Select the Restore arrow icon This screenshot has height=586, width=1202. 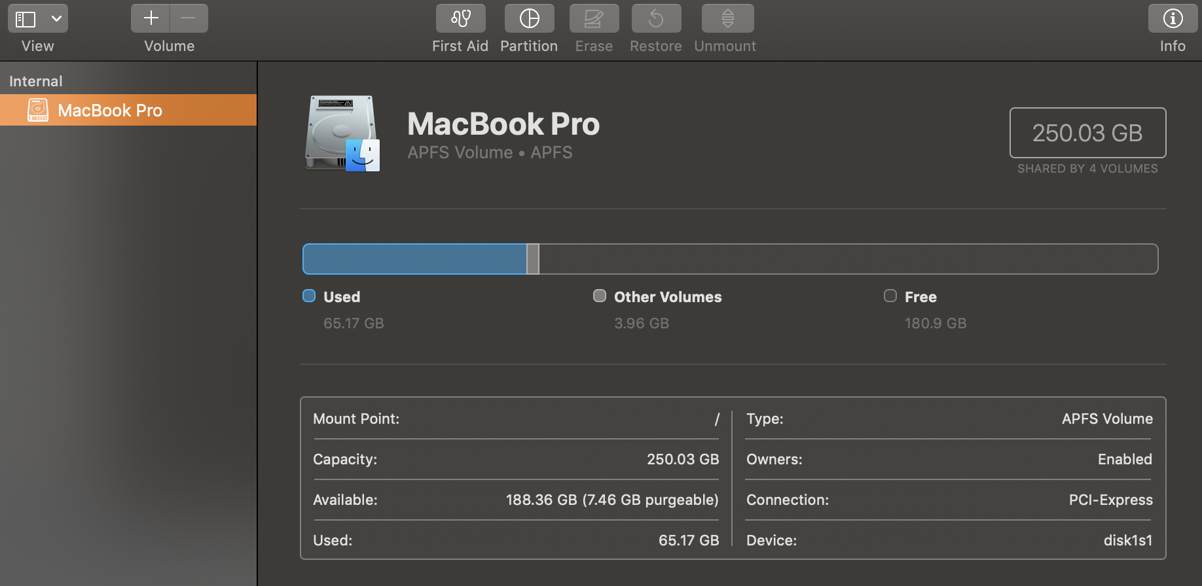(x=656, y=18)
